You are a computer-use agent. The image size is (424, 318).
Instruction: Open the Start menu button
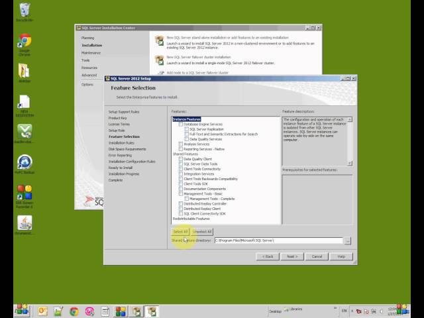tap(22, 311)
